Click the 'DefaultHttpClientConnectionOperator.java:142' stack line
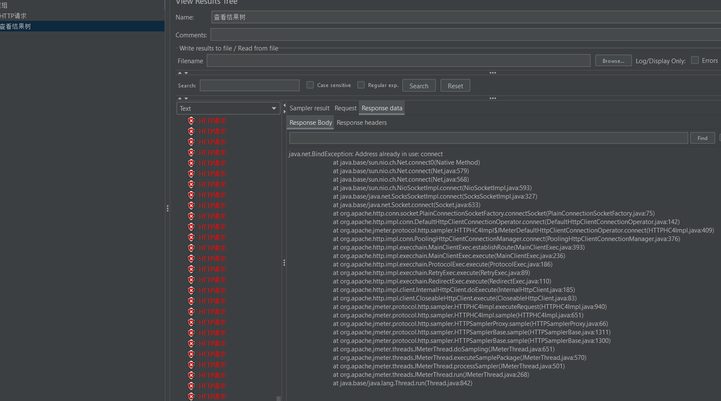This screenshot has width=721, height=401. 506,222
